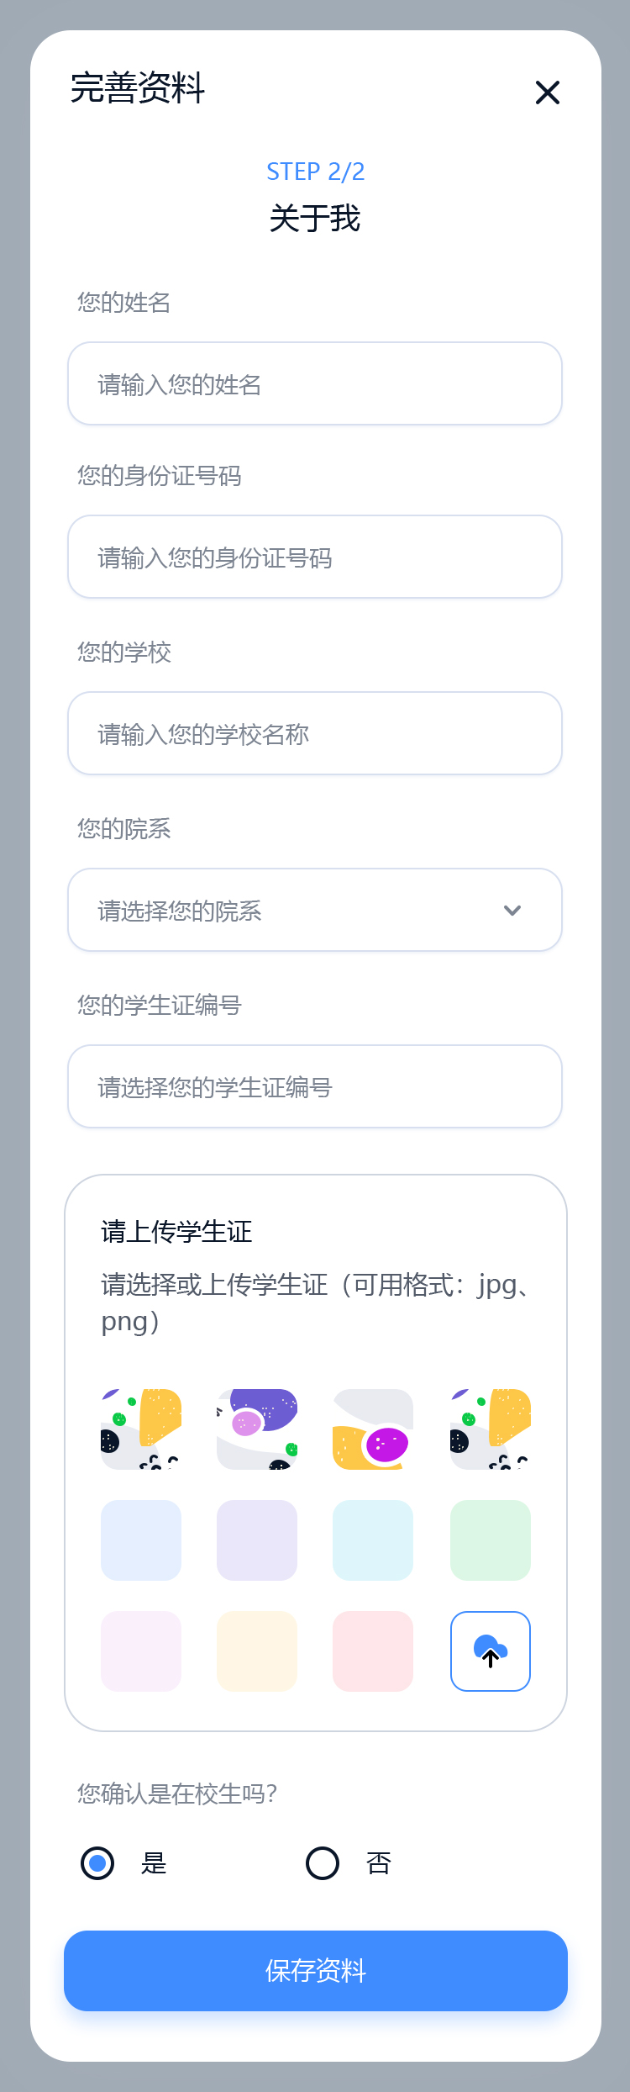Pick the pale yellow cream swatch
Screen dimensions: 630x2092
click(257, 1651)
